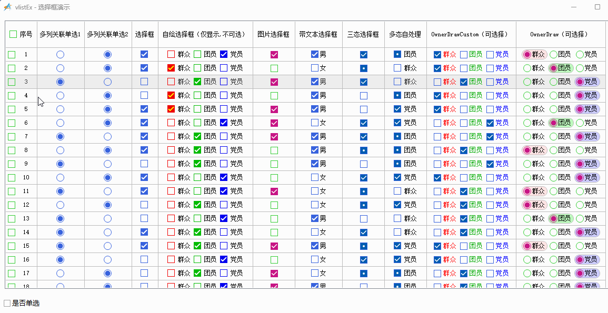Maximize the vlistEx window
This screenshot has width=608, height=313.
(x=597, y=7)
